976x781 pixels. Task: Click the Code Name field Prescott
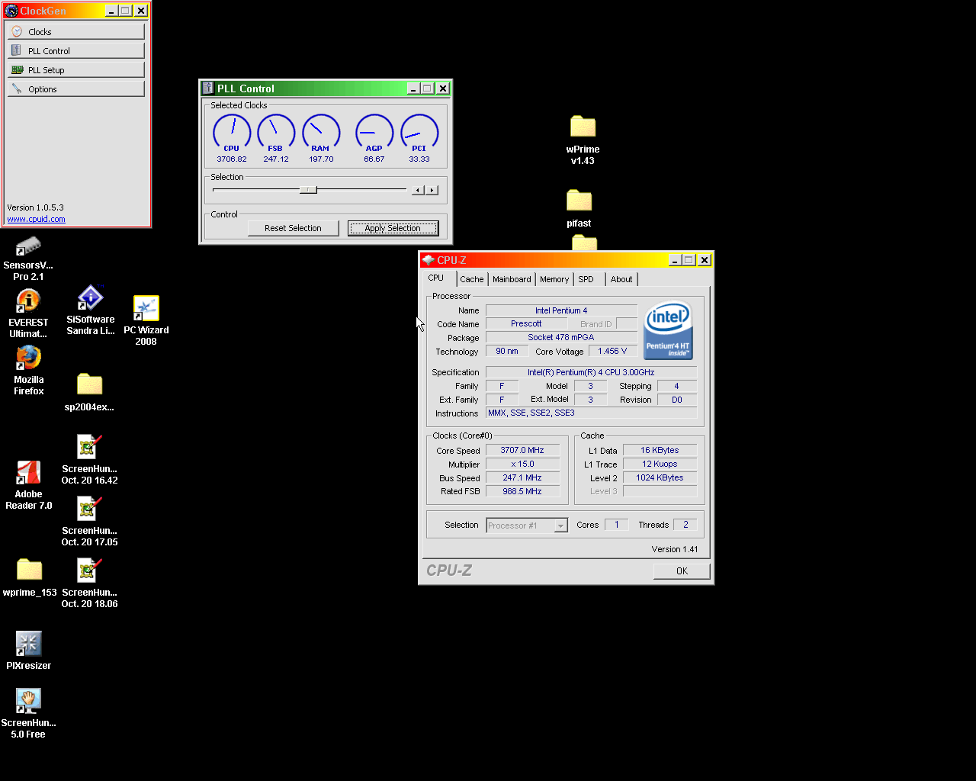pyautogui.click(x=526, y=323)
